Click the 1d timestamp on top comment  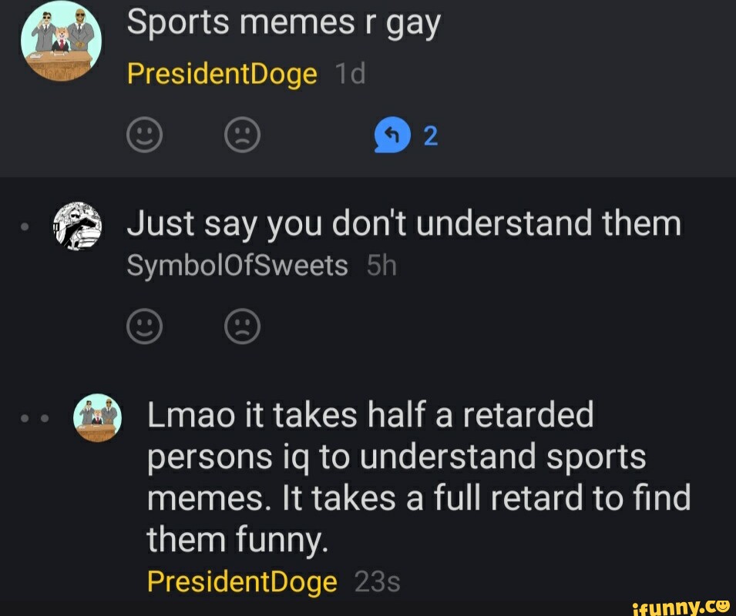[x=350, y=74]
